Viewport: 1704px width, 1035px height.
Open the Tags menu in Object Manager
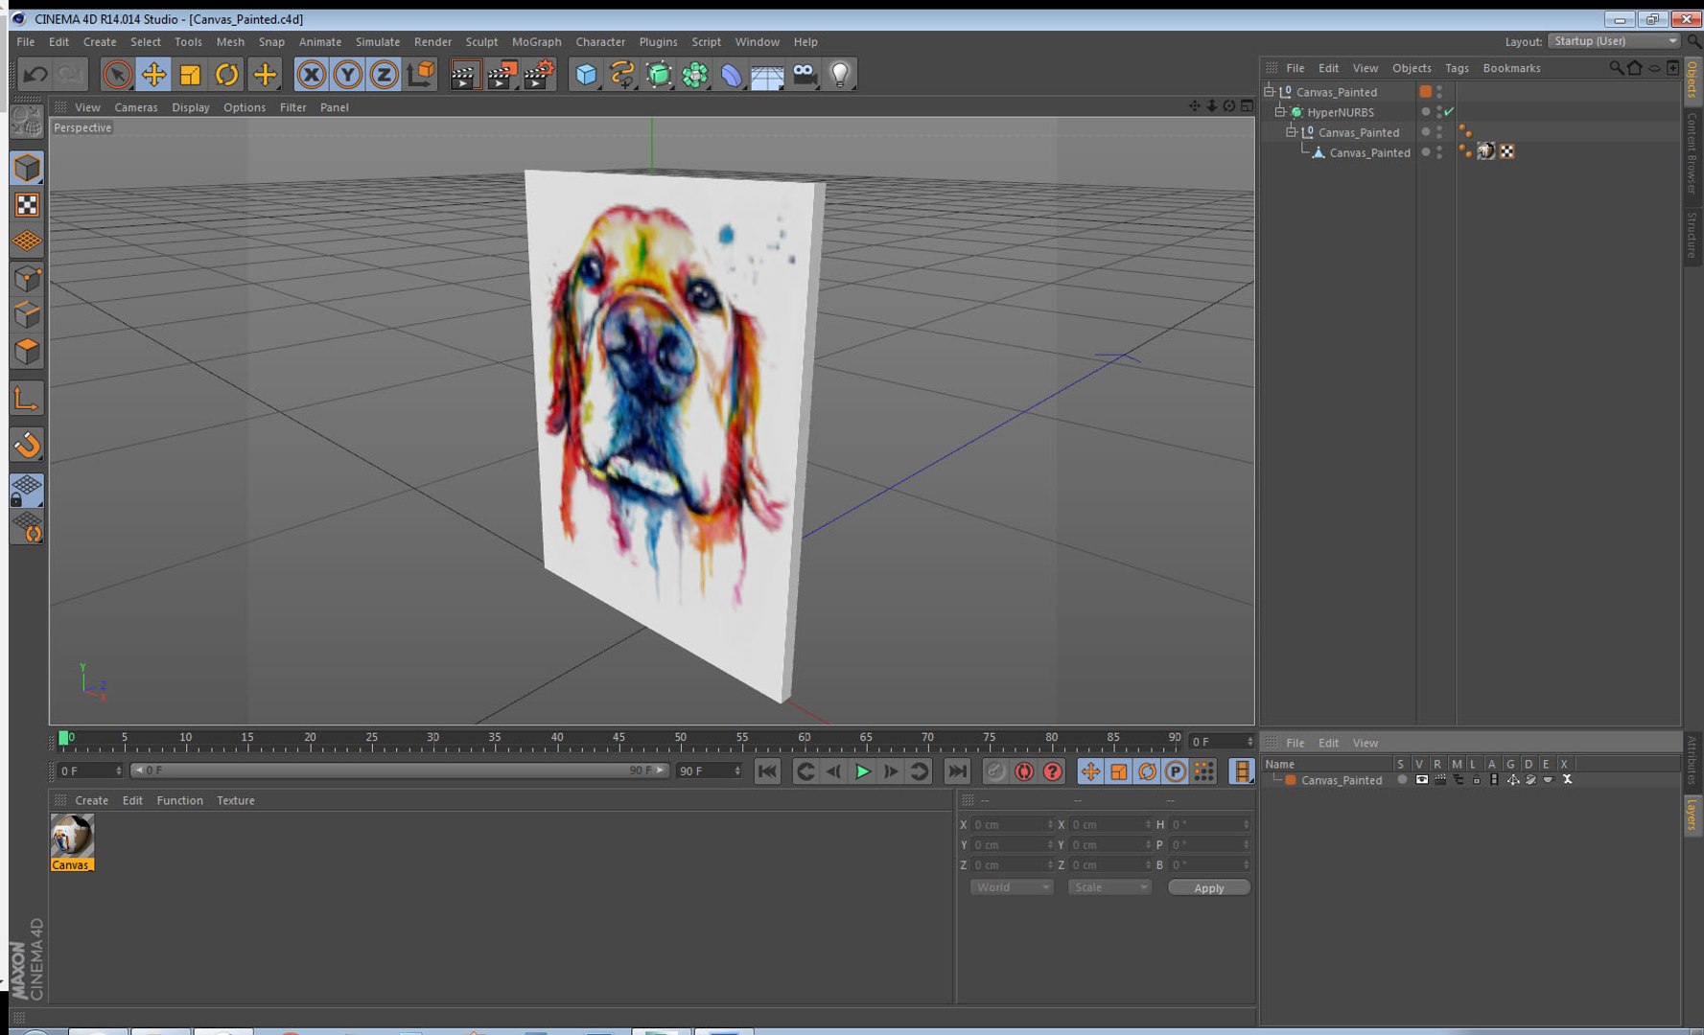[1457, 68]
